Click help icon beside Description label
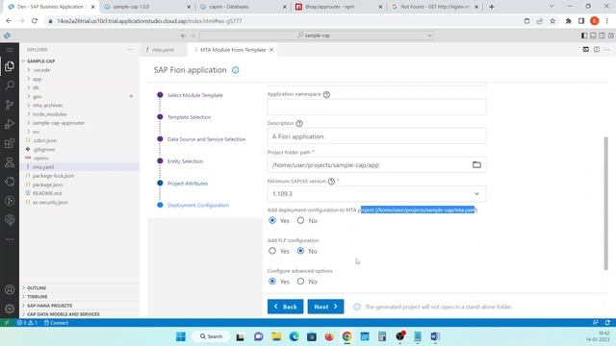This screenshot has height=346, width=616. [x=299, y=124]
